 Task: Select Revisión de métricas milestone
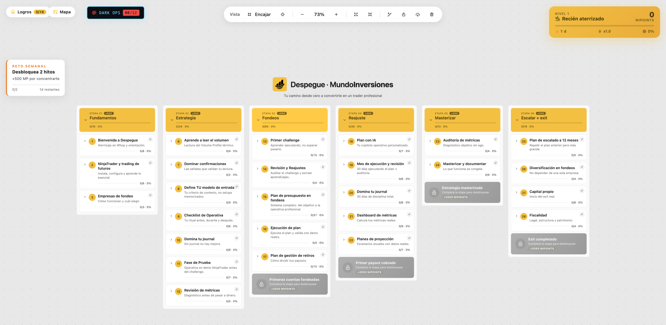coord(203,295)
